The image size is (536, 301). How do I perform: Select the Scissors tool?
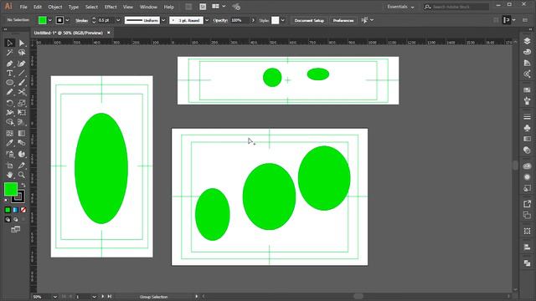click(22, 92)
